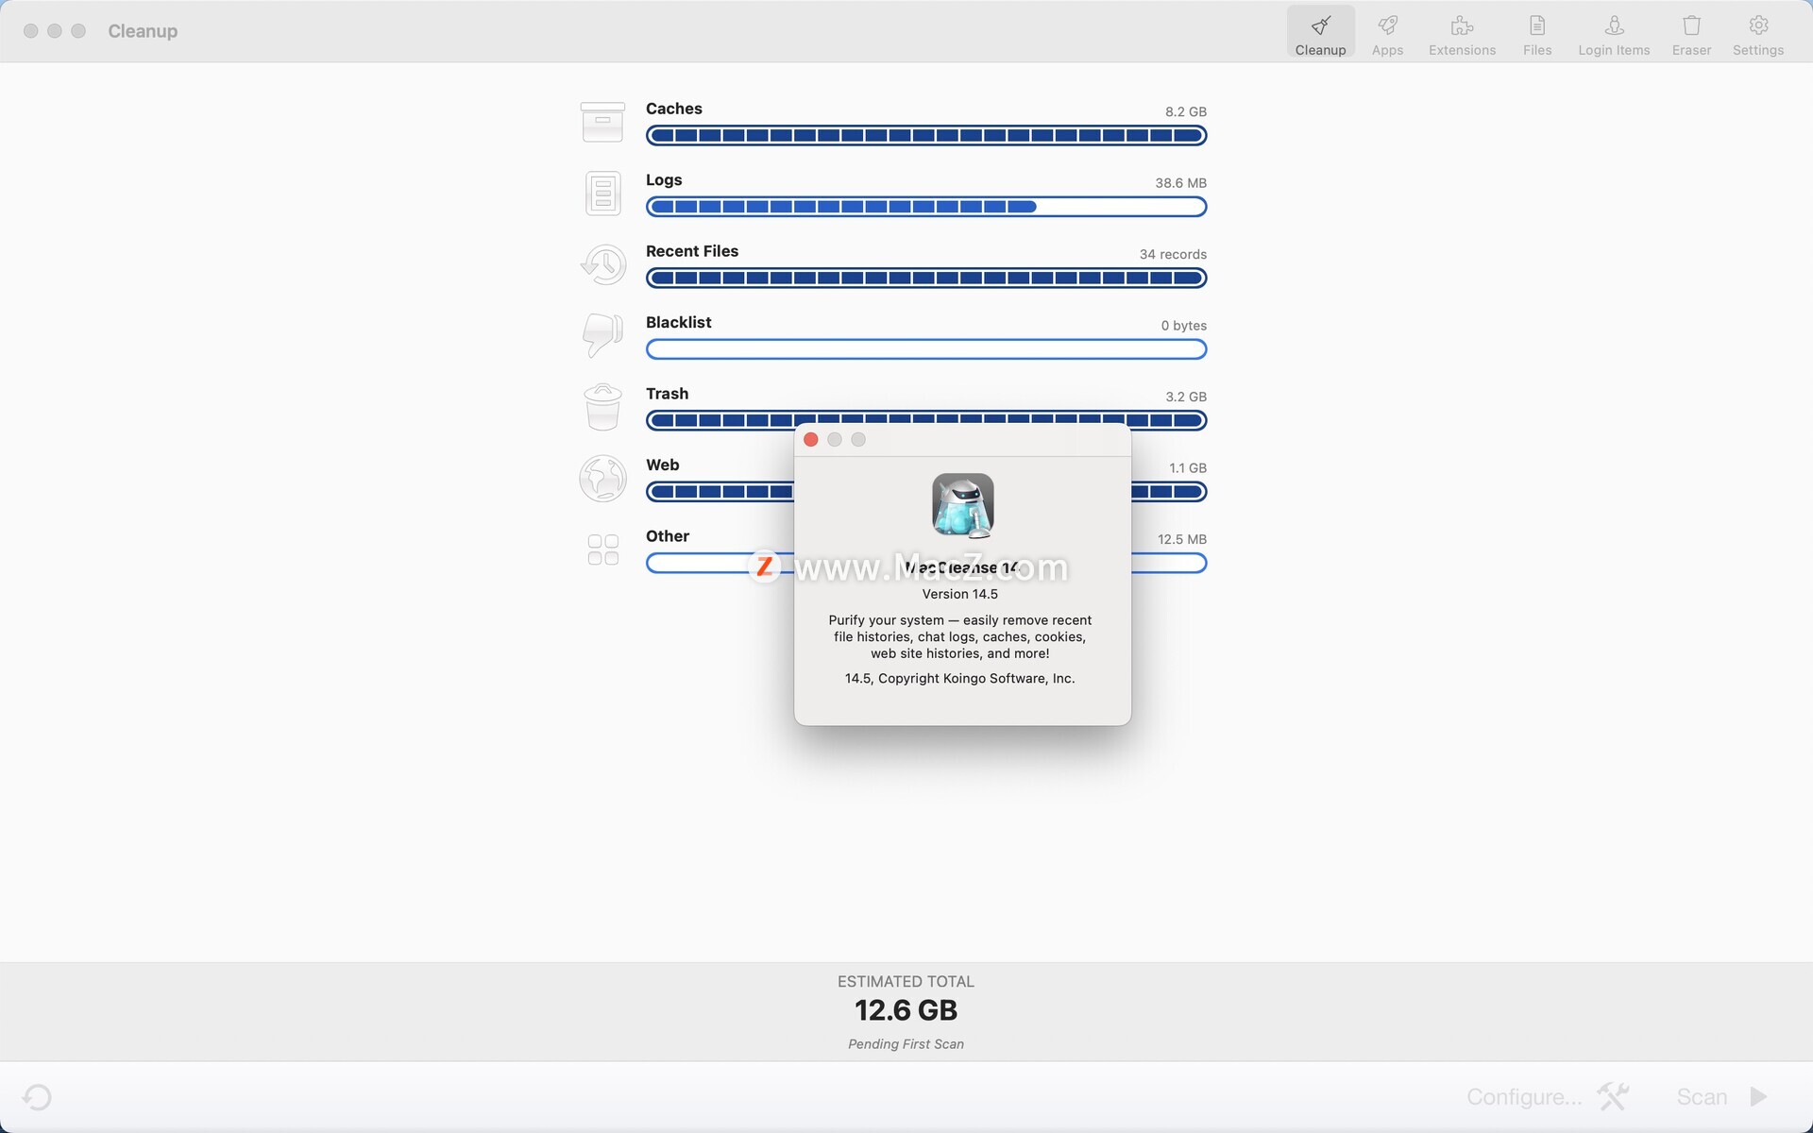Click the refresh arrow icon at bottom left
The image size is (1813, 1133).
37,1096
